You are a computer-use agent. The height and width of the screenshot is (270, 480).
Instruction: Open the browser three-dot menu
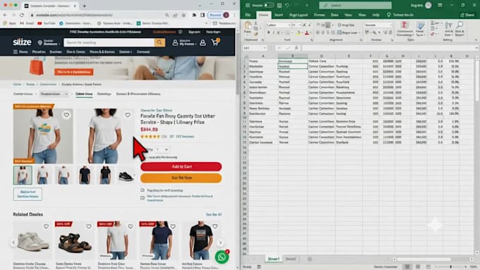click(234, 15)
